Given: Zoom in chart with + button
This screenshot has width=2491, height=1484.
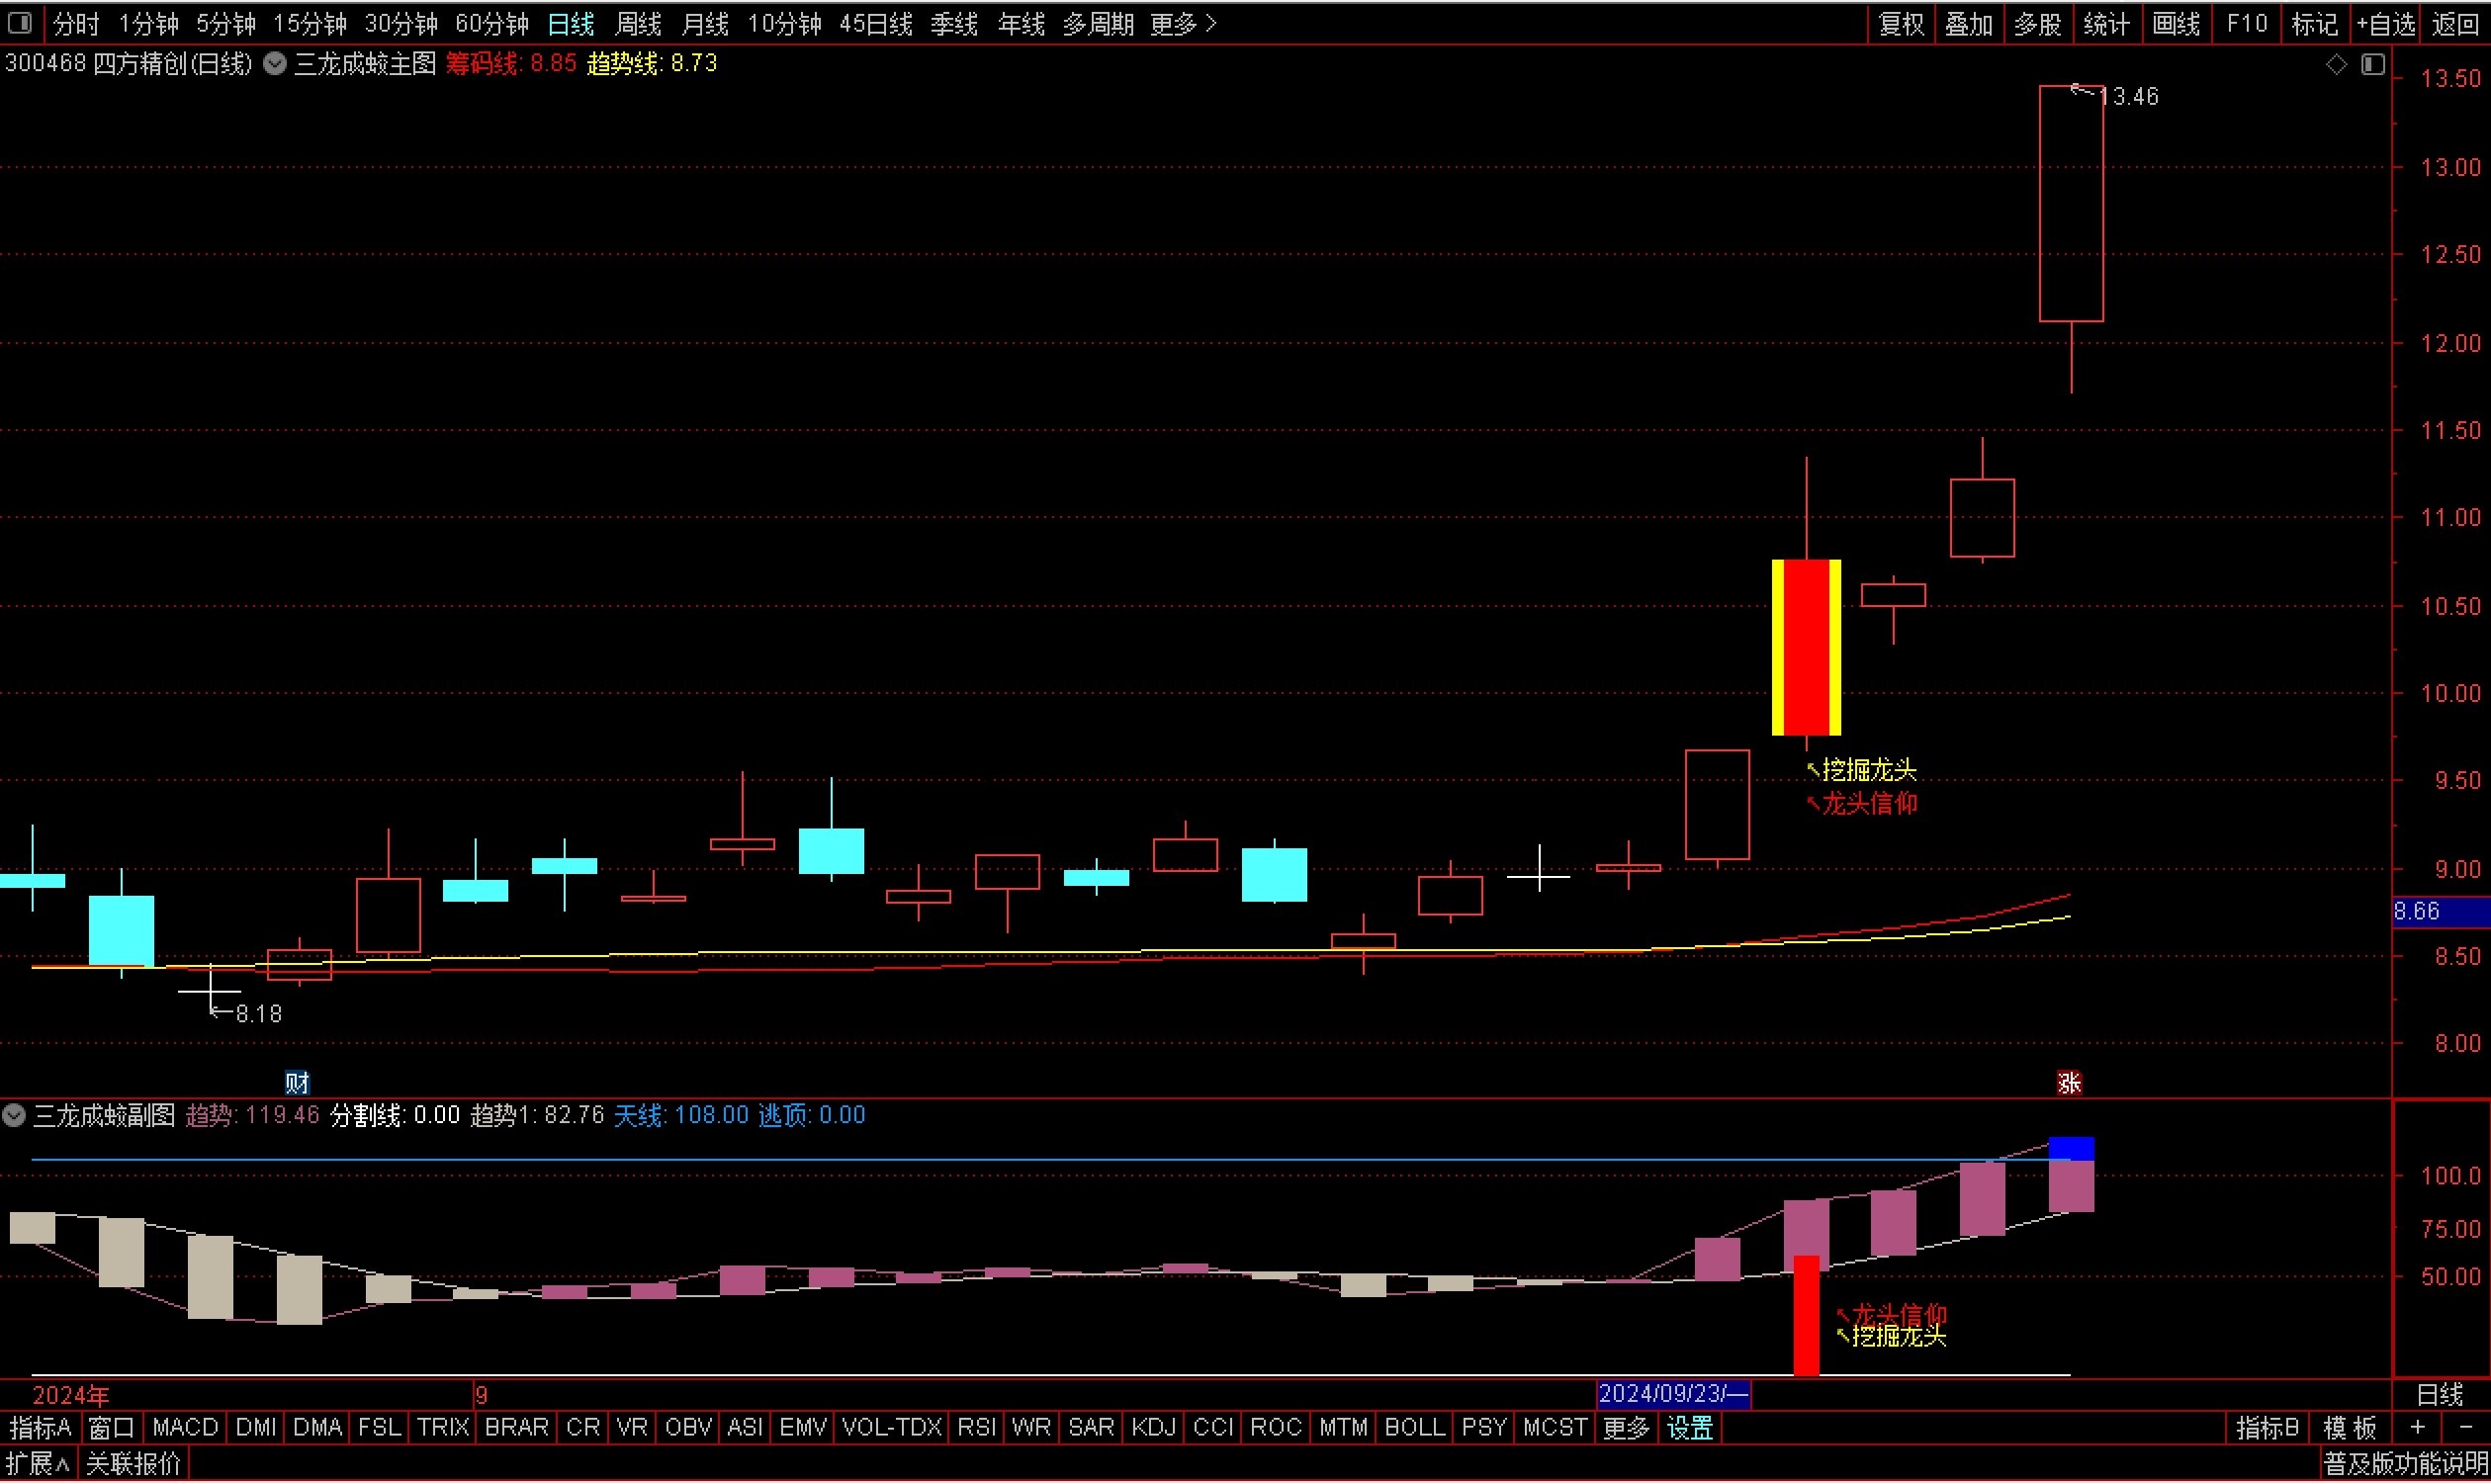Looking at the screenshot, I should pos(2418,1430).
